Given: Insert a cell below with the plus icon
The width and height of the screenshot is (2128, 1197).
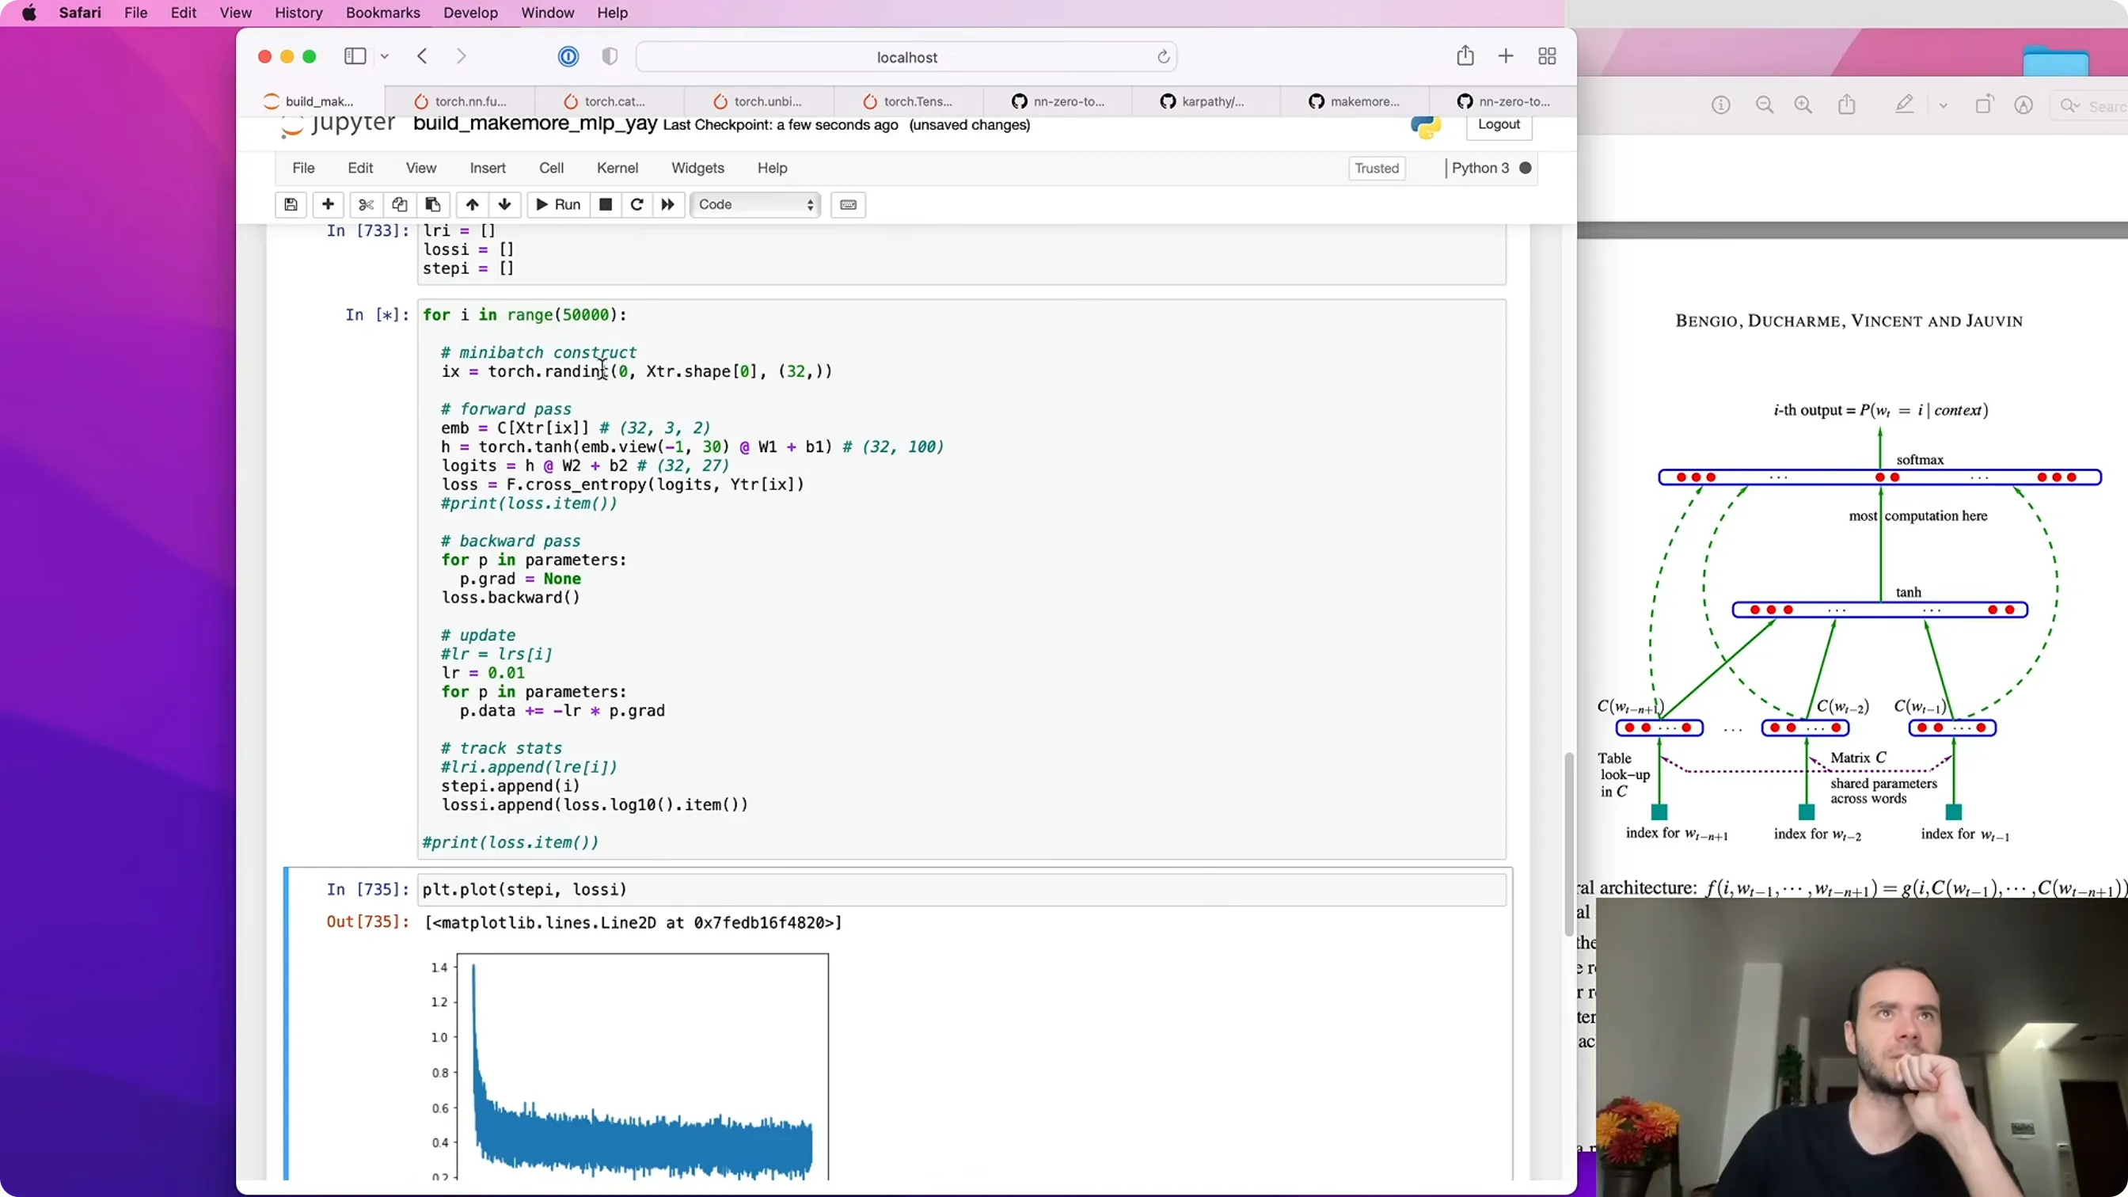Looking at the screenshot, I should tap(328, 204).
